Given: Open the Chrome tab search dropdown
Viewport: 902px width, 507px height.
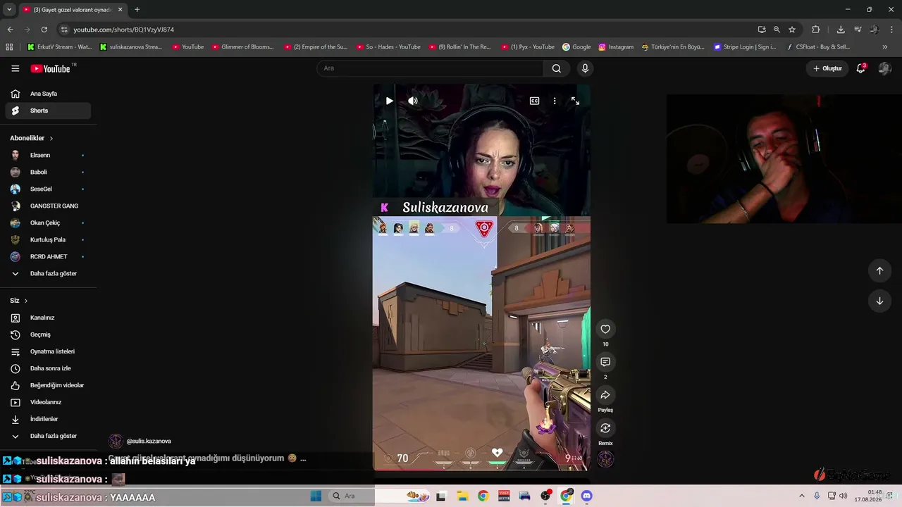Looking at the screenshot, I should coord(9,9).
